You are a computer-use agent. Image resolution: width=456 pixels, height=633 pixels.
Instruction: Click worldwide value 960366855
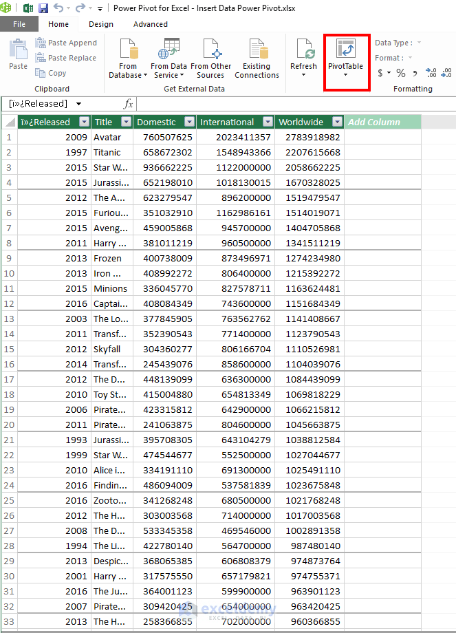310,622
